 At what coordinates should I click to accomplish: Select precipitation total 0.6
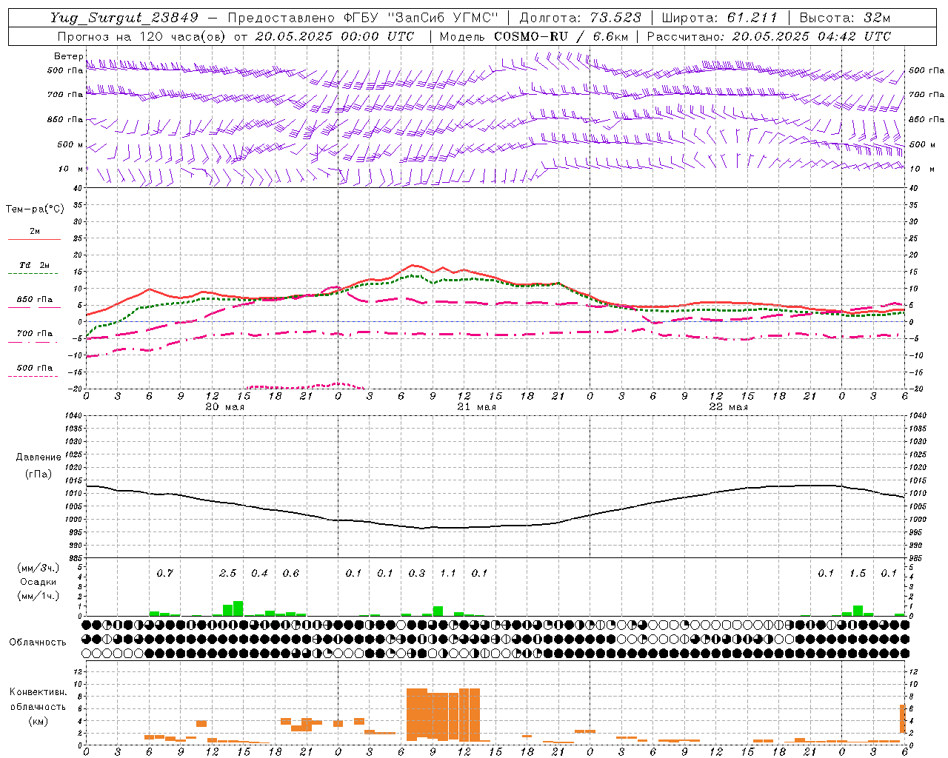pyautogui.click(x=290, y=573)
